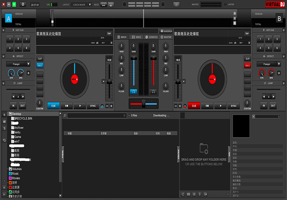Switch to the VIDEO tab
287x200 pixels.
click(137, 37)
